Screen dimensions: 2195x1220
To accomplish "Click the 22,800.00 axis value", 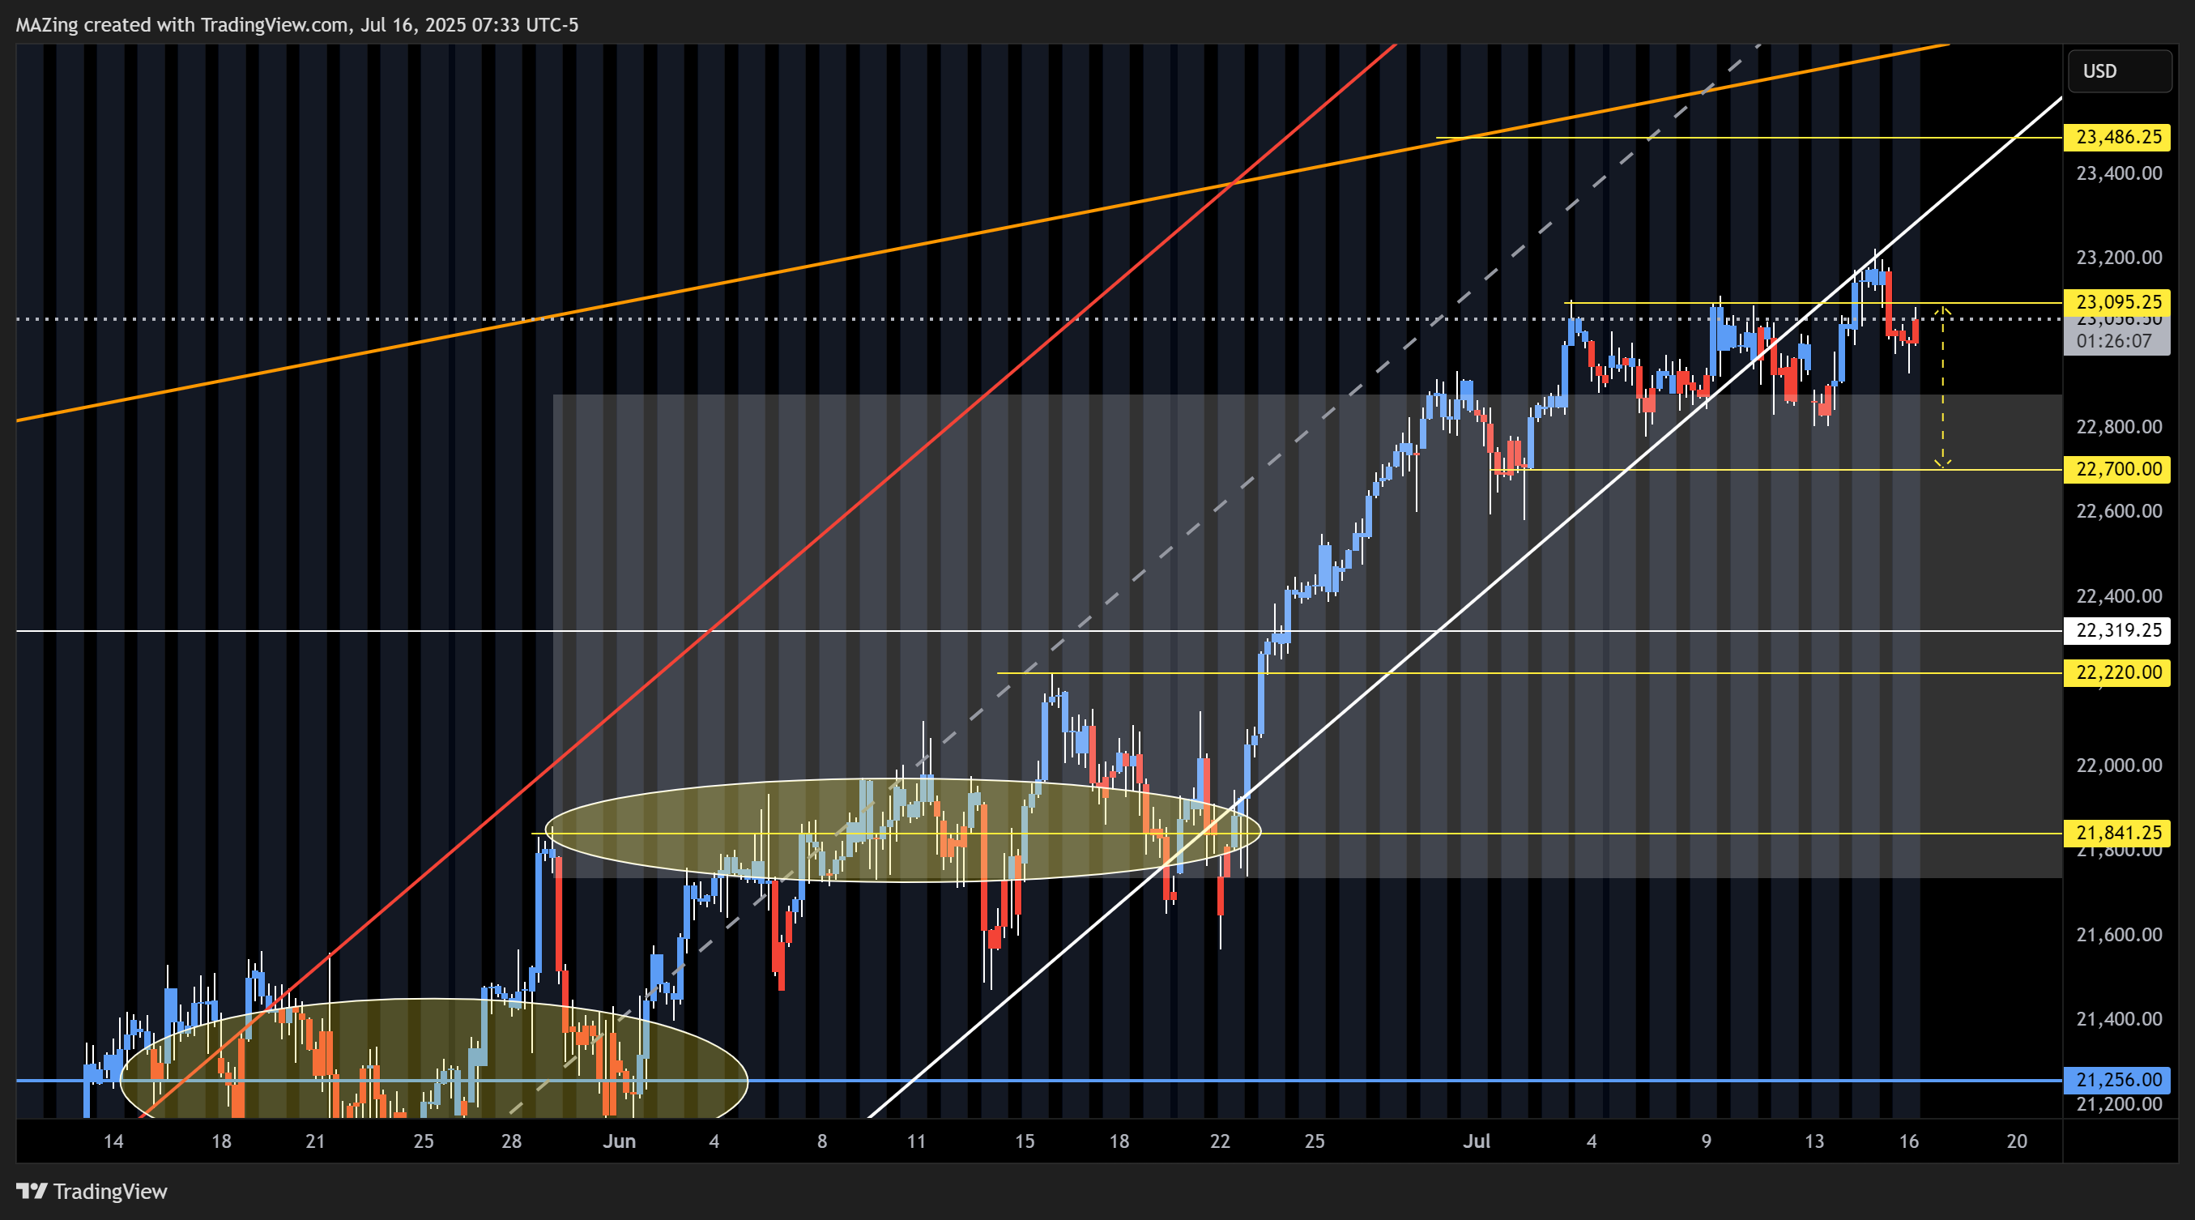I will click(2119, 427).
